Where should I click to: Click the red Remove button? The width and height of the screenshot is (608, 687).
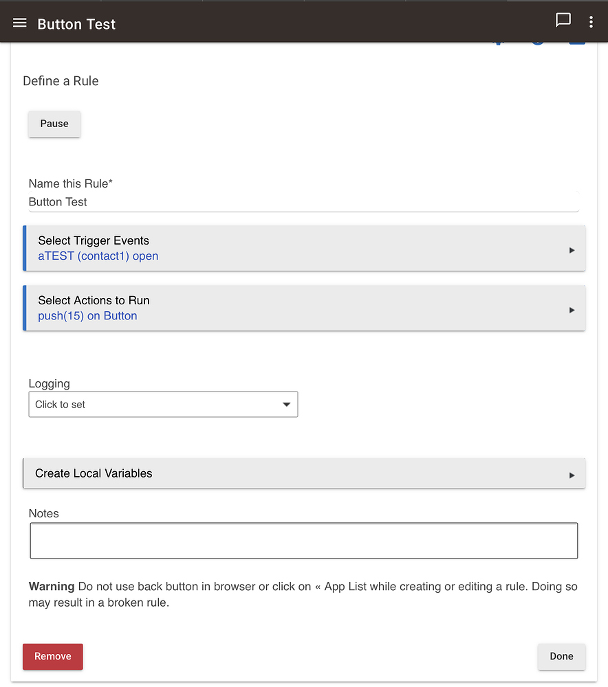point(53,656)
